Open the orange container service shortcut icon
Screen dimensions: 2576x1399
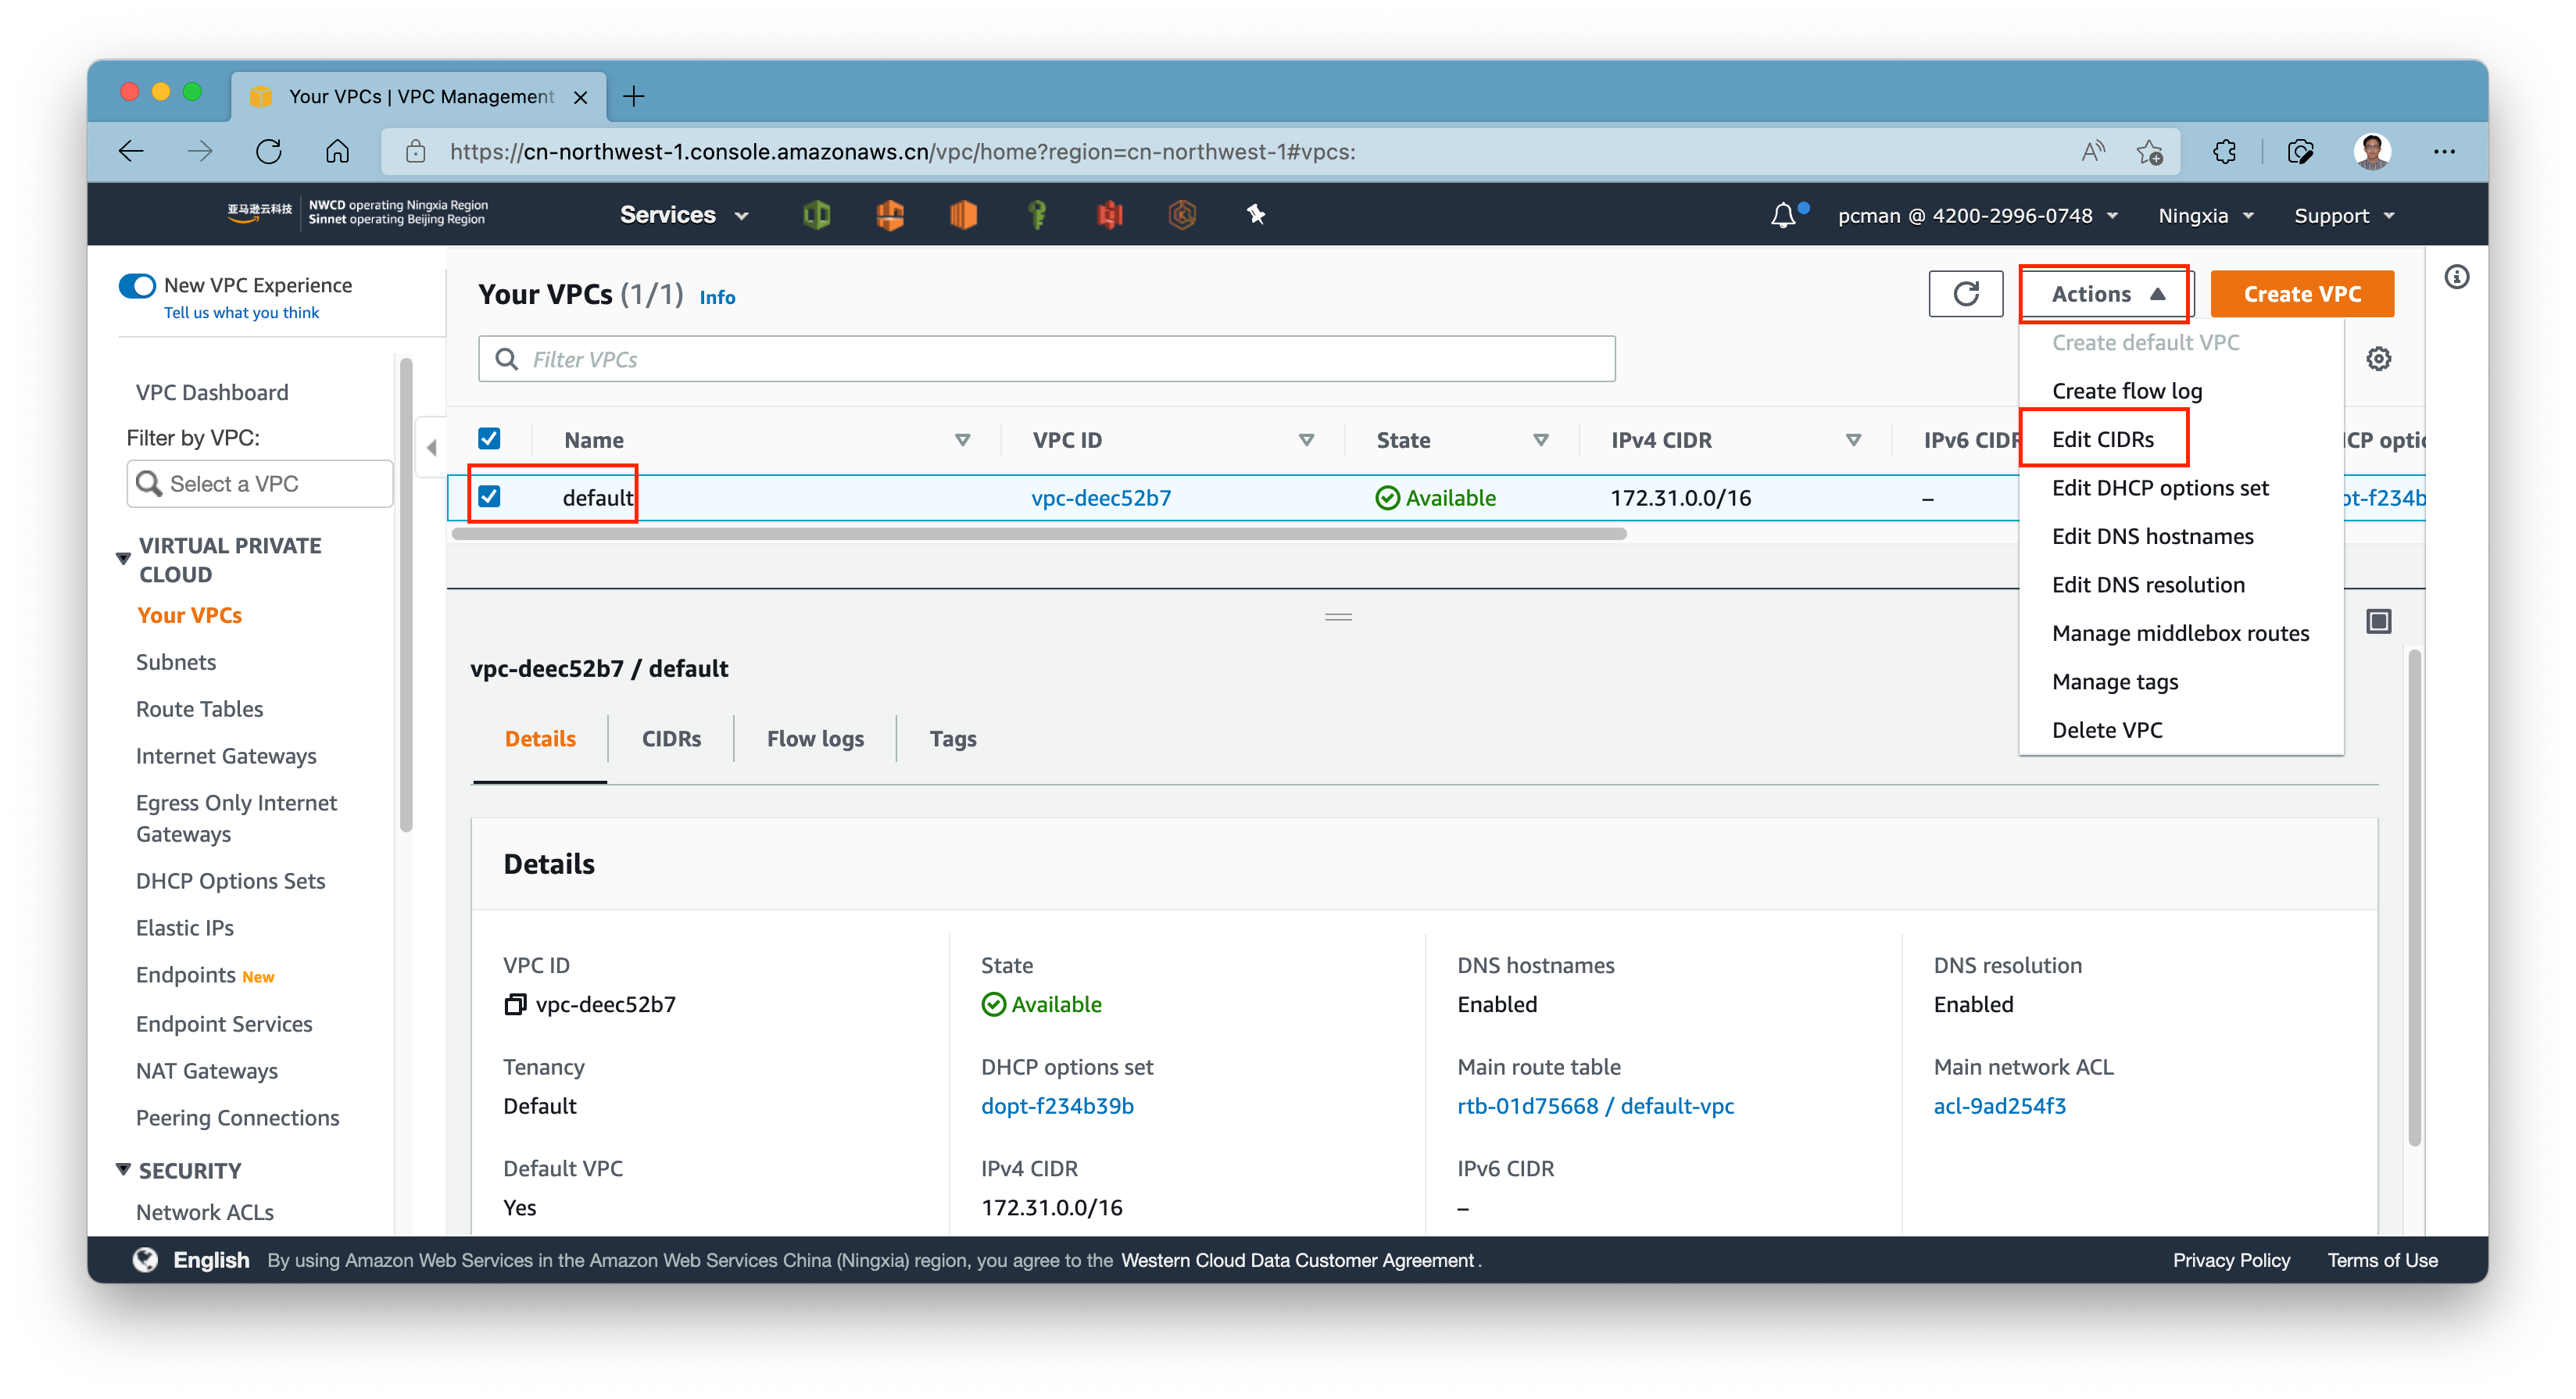click(x=963, y=214)
